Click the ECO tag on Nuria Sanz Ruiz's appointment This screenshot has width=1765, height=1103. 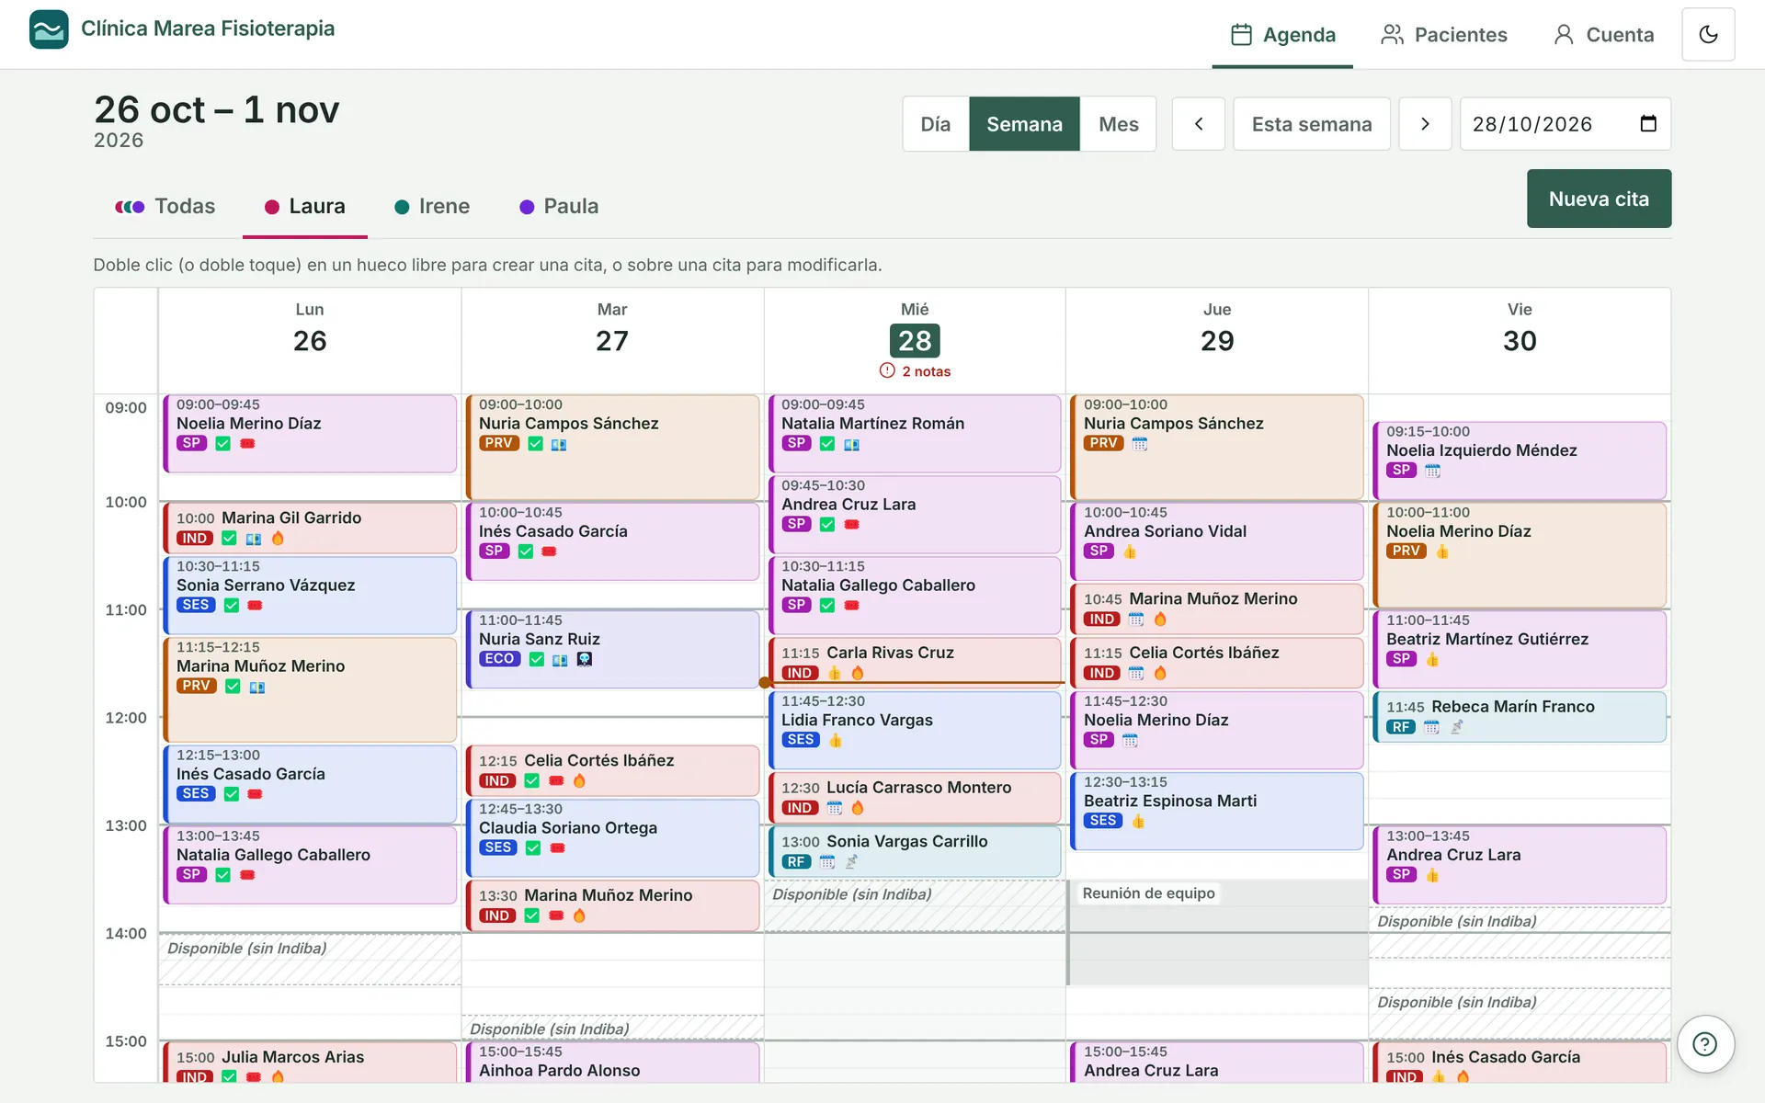499,659
